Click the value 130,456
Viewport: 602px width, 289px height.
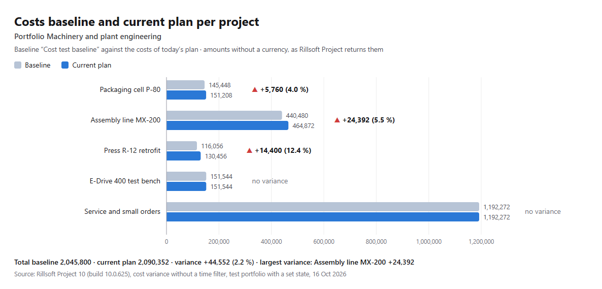(216, 156)
